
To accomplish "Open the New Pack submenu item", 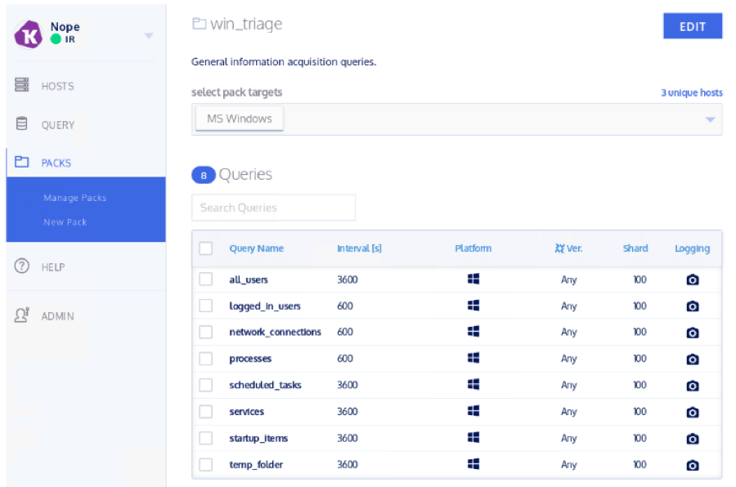I will pyautogui.click(x=65, y=222).
